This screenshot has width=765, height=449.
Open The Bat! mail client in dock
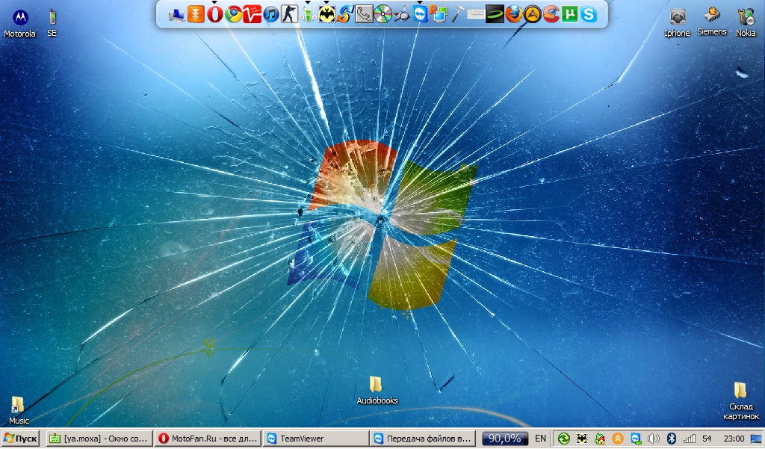(326, 14)
